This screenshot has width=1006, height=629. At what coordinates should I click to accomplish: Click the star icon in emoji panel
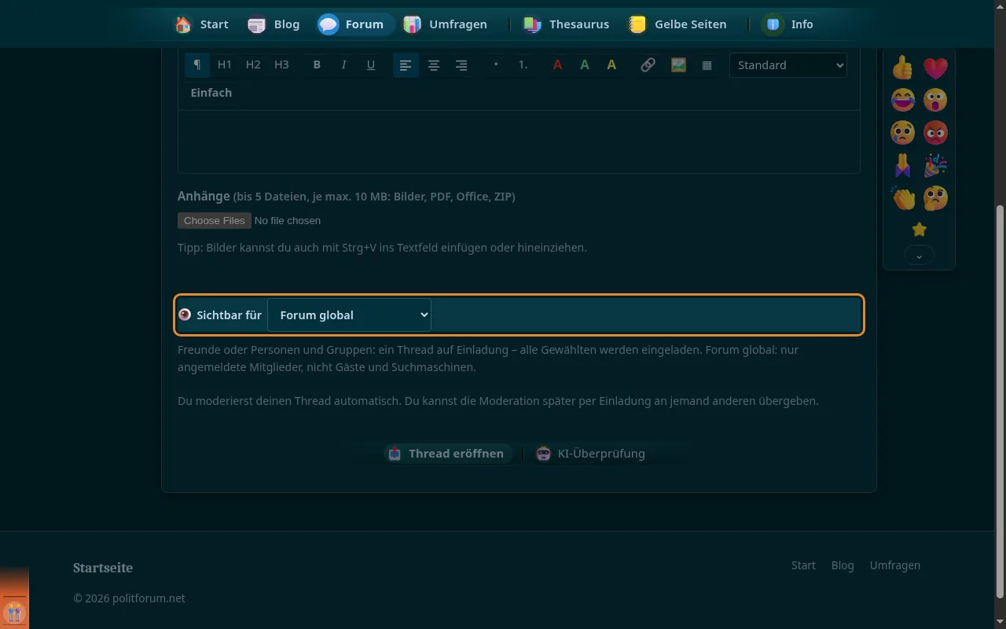point(920,230)
